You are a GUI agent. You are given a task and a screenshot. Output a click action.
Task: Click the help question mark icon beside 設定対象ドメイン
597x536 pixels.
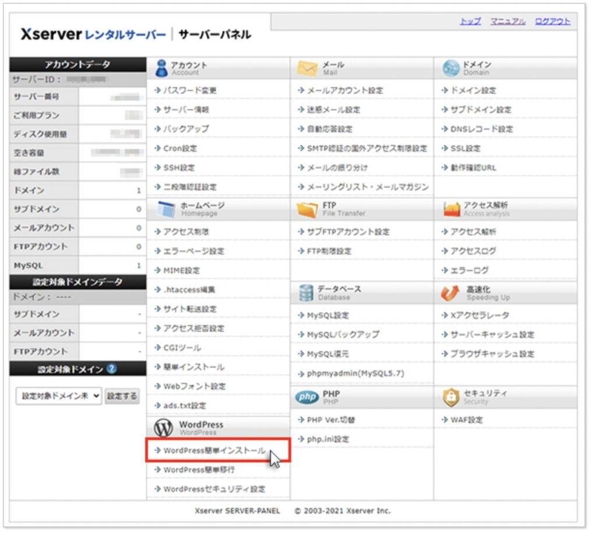[111, 369]
